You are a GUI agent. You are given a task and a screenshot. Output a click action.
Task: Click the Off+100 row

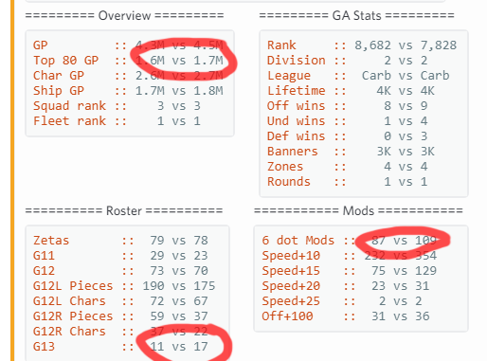pyautogui.click(x=346, y=316)
